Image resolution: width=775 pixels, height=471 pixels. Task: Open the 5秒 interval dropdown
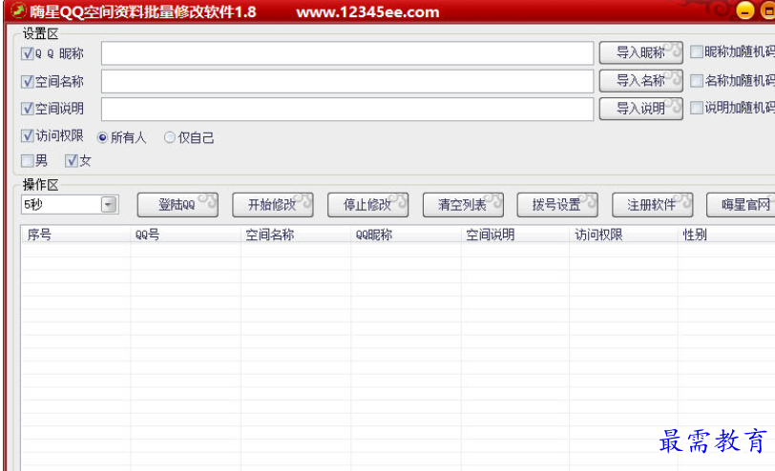tap(108, 204)
